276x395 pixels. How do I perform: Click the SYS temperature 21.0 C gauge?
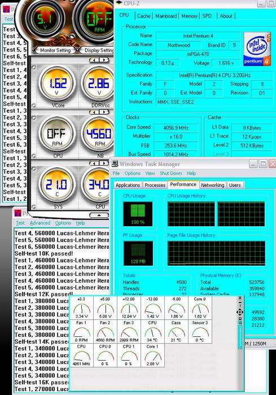point(57,185)
